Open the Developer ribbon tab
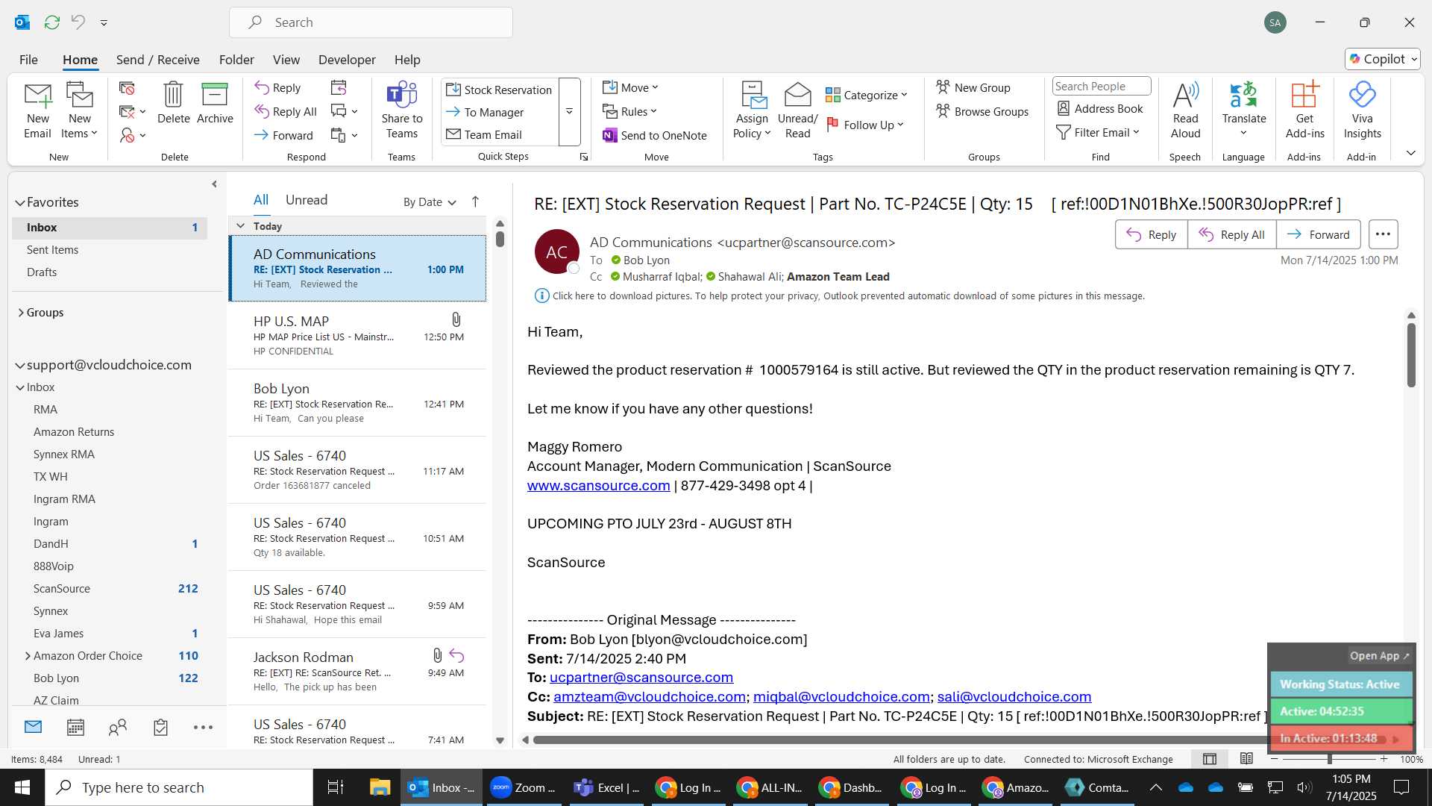The height and width of the screenshot is (806, 1432). click(347, 60)
